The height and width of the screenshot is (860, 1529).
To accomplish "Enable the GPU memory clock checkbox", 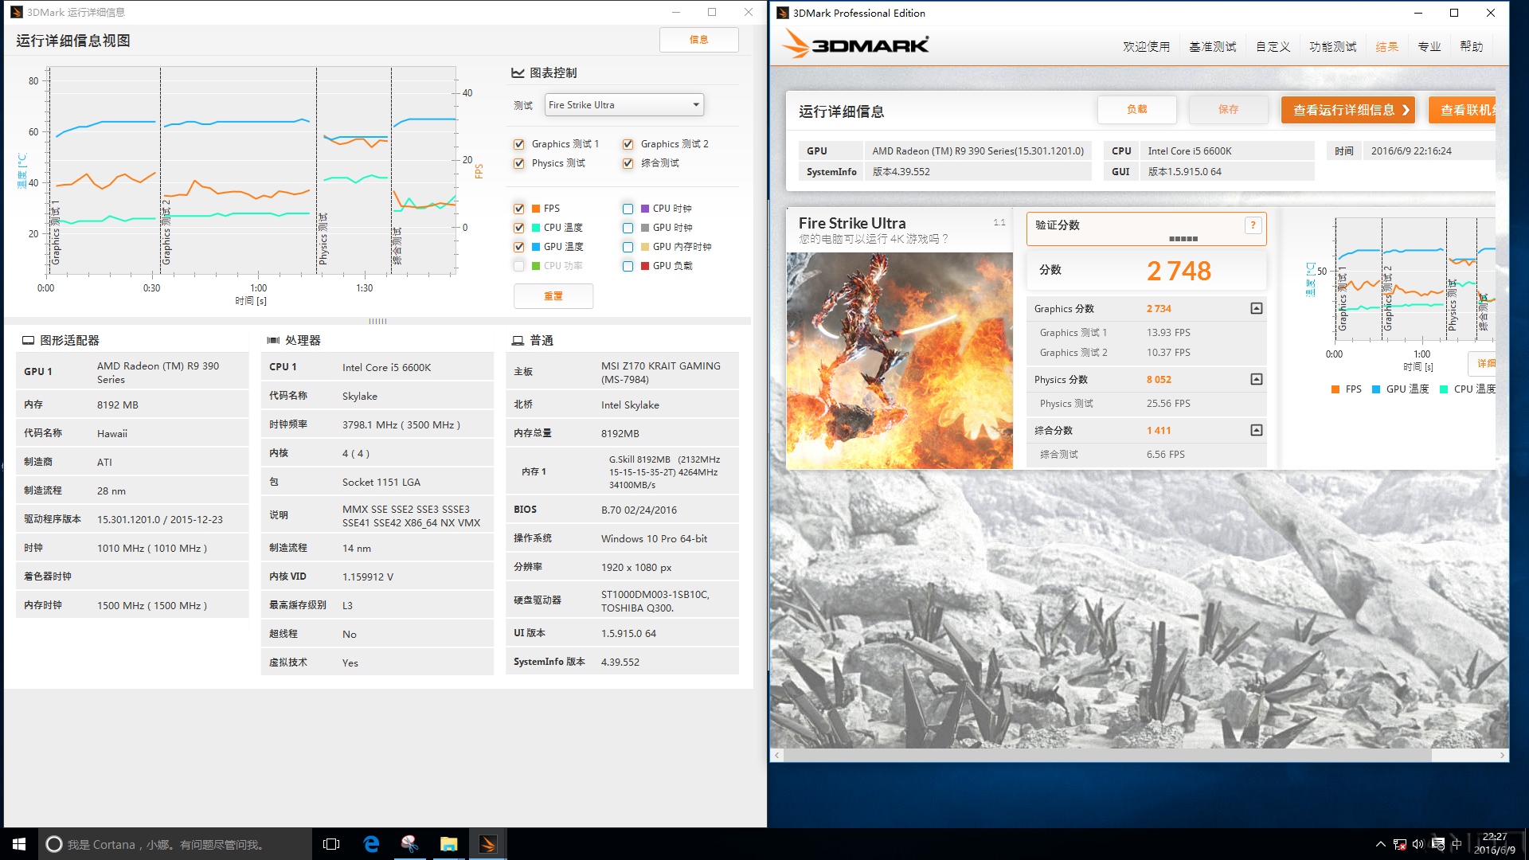I will tap(628, 247).
